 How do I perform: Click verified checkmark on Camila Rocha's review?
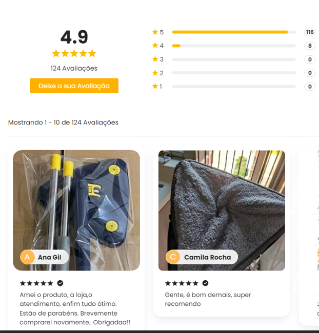coord(205,283)
